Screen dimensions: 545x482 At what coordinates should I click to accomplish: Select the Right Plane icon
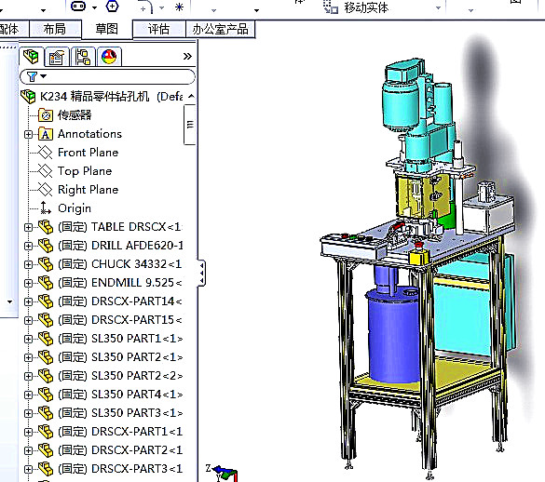46,190
